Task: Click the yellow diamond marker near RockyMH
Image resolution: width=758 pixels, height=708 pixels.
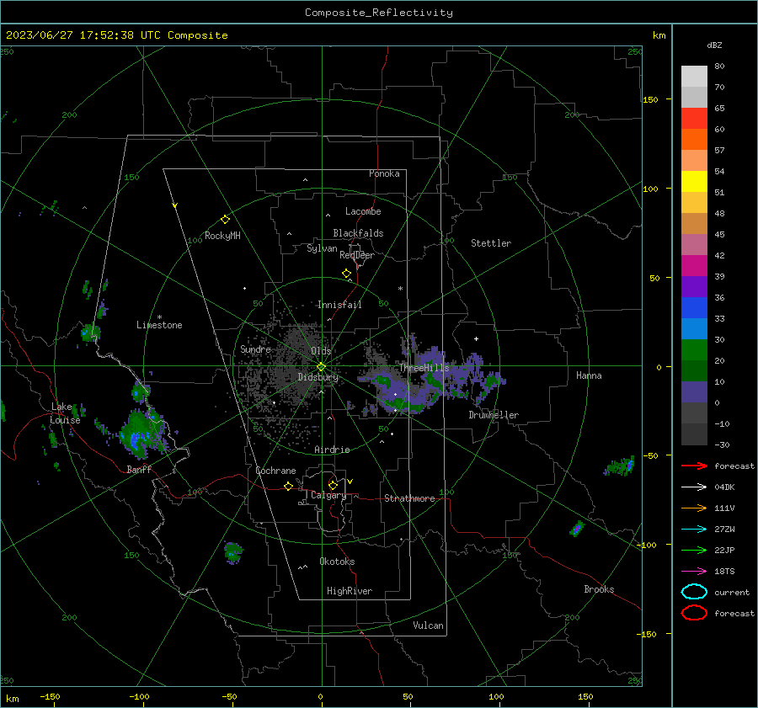Action: 225,220
